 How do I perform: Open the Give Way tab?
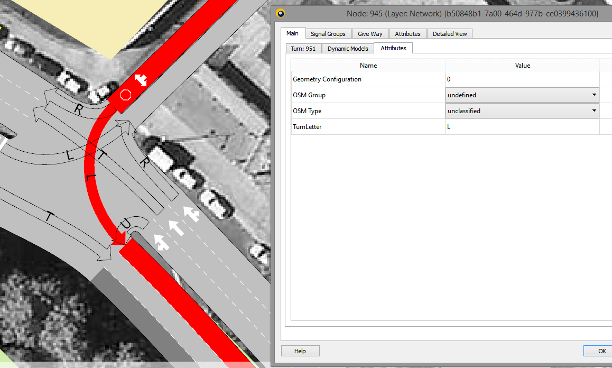(x=370, y=34)
